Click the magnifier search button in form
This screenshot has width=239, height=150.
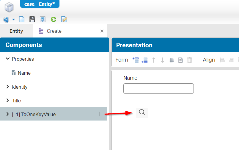click(x=142, y=112)
